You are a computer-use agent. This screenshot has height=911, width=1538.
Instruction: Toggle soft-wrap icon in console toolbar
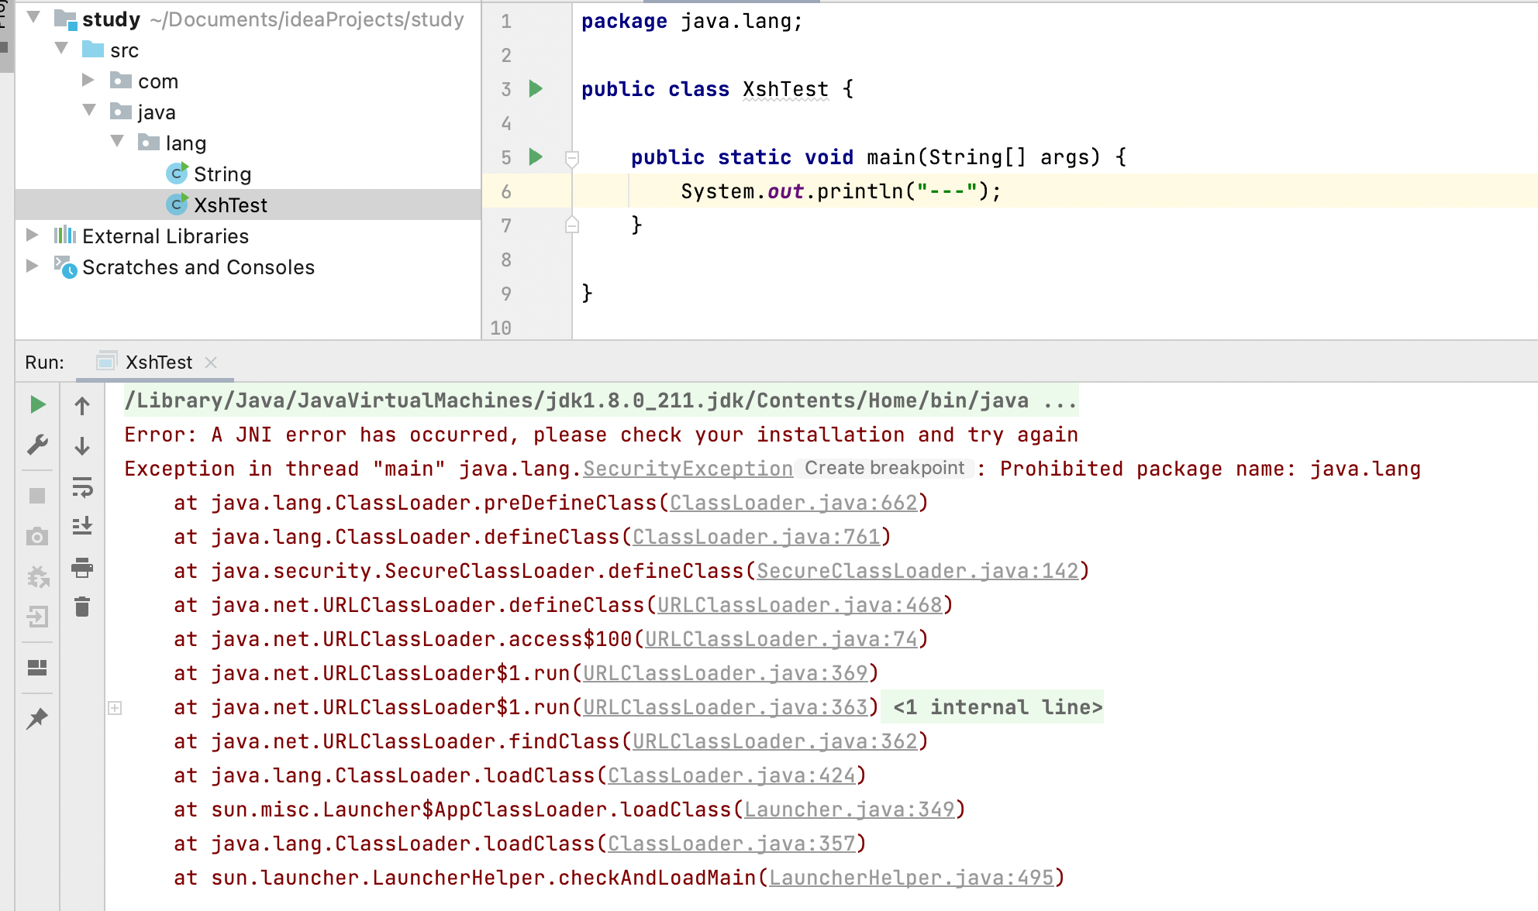pos(82,487)
